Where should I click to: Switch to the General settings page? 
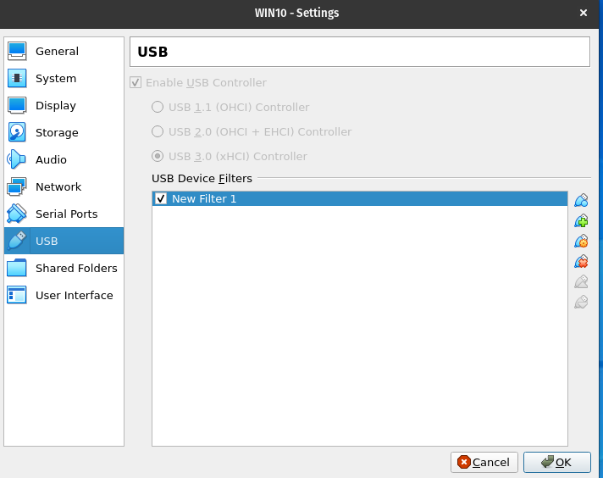click(x=56, y=52)
